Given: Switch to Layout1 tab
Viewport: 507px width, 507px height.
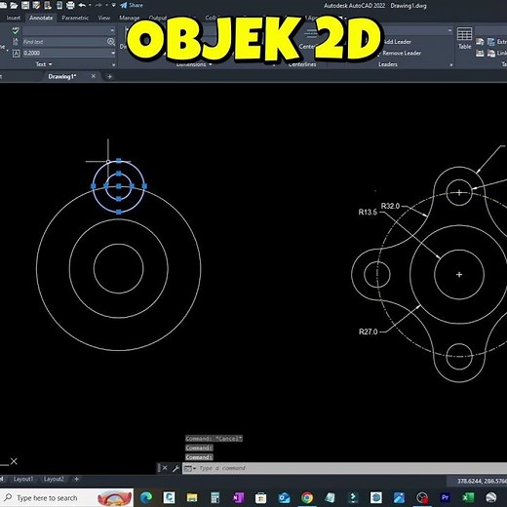Looking at the screenshot, I should point(23,479).
